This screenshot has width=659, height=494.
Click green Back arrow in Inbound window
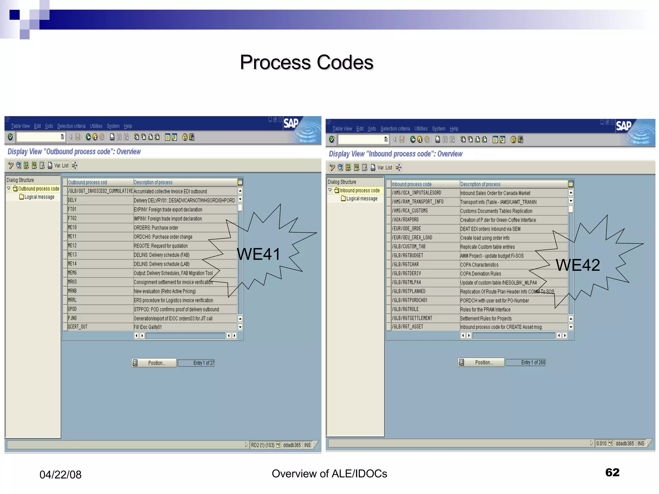point(413,139)
